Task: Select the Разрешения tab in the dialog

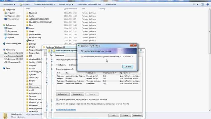Action: point(59,55)
